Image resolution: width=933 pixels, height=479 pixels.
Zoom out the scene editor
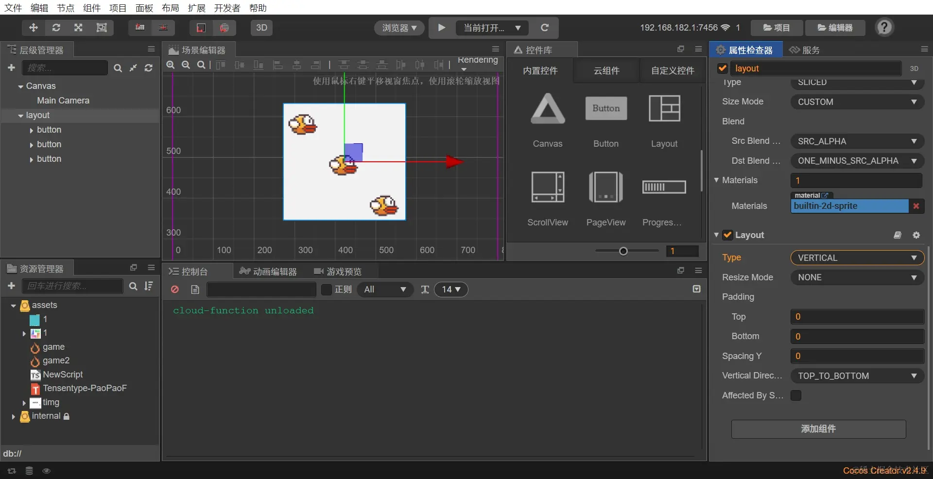coord(186,65)
